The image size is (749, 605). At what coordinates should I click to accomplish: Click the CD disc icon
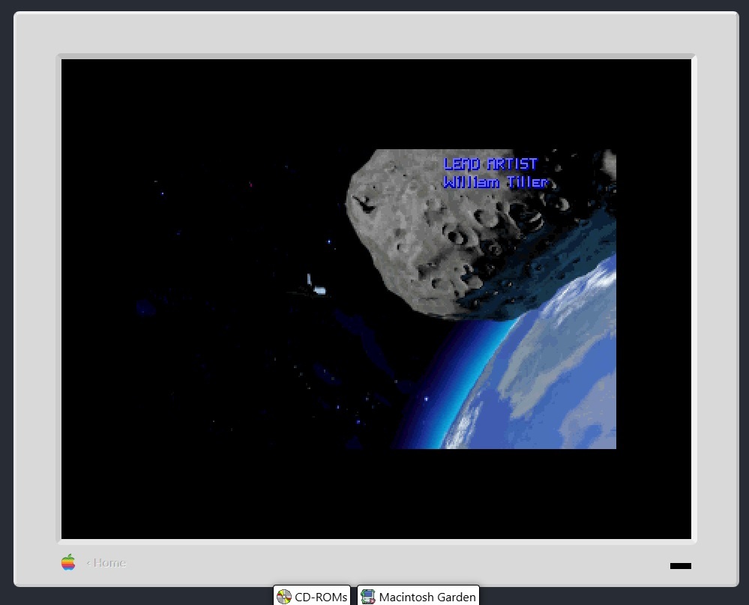point(284,597)
